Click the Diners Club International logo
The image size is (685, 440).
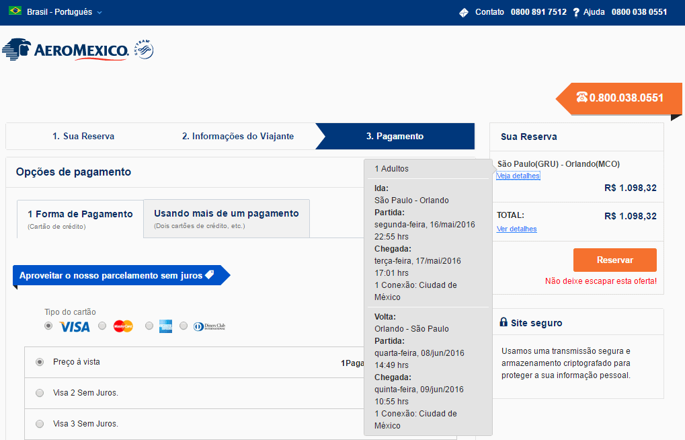[210, 326]
